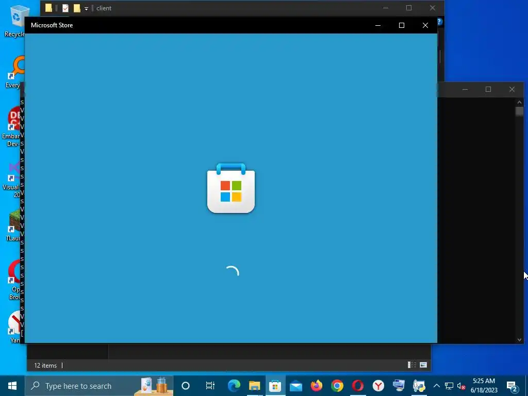Switch to File Explorer on the taskbar
The image size is (528, 396).
255,386
